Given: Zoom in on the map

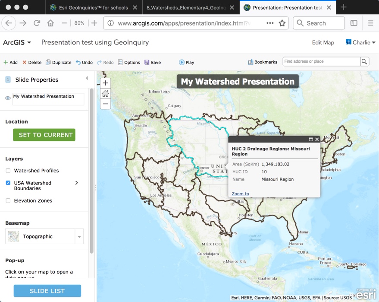Looking at the screenshot, I should point(105,83).
